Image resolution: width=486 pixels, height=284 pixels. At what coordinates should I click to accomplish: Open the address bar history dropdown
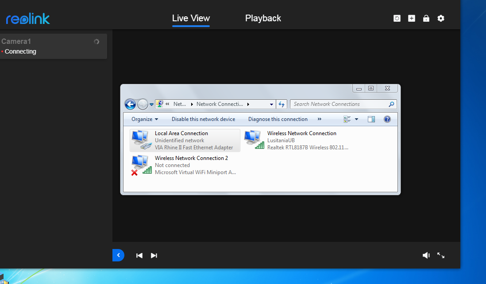click(272, 104)
